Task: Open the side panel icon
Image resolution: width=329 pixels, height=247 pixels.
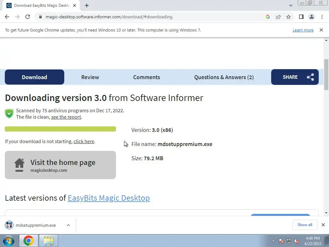Action: [301, 17]
